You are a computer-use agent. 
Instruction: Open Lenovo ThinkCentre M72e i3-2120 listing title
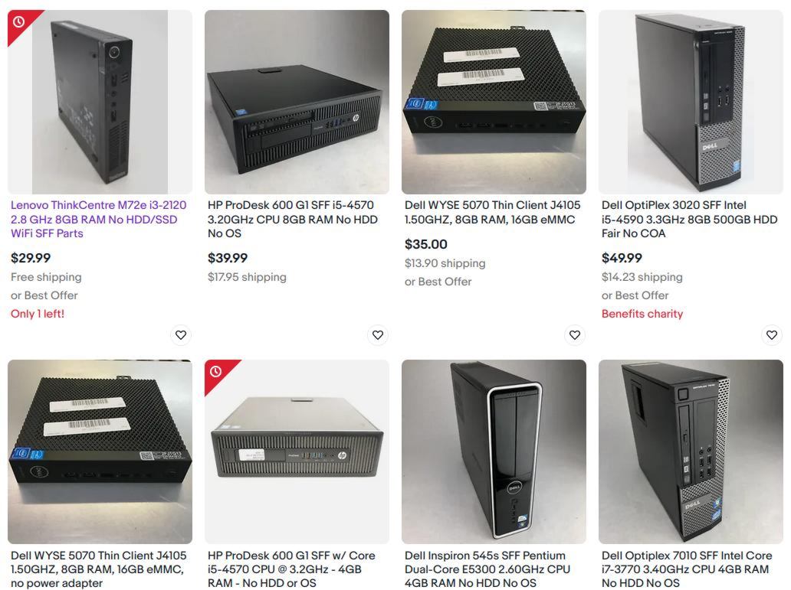99,219
